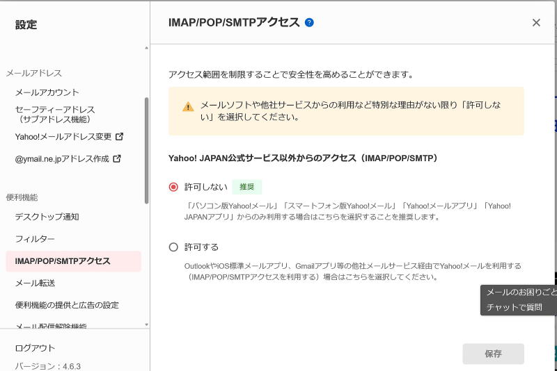The width and height of the screenshot is (557, 371).
Task: Close the IMAP/POP/SMTP access dialog
Action: pyautogui.click(x=536, y=22)
